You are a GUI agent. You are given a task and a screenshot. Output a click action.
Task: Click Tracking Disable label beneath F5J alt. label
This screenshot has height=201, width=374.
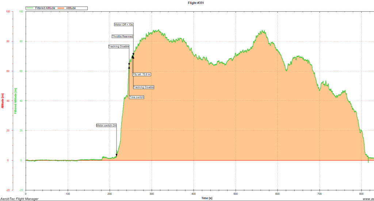tap(144, 87)
